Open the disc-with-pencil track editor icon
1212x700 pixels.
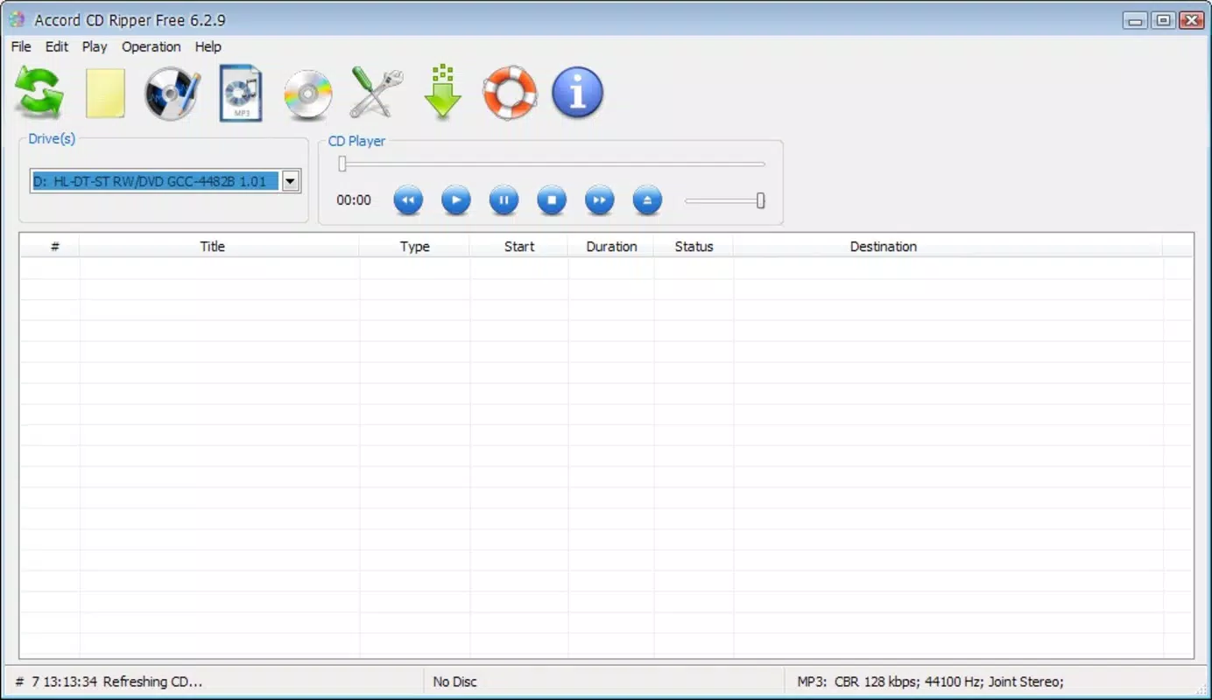click(173, 93)
